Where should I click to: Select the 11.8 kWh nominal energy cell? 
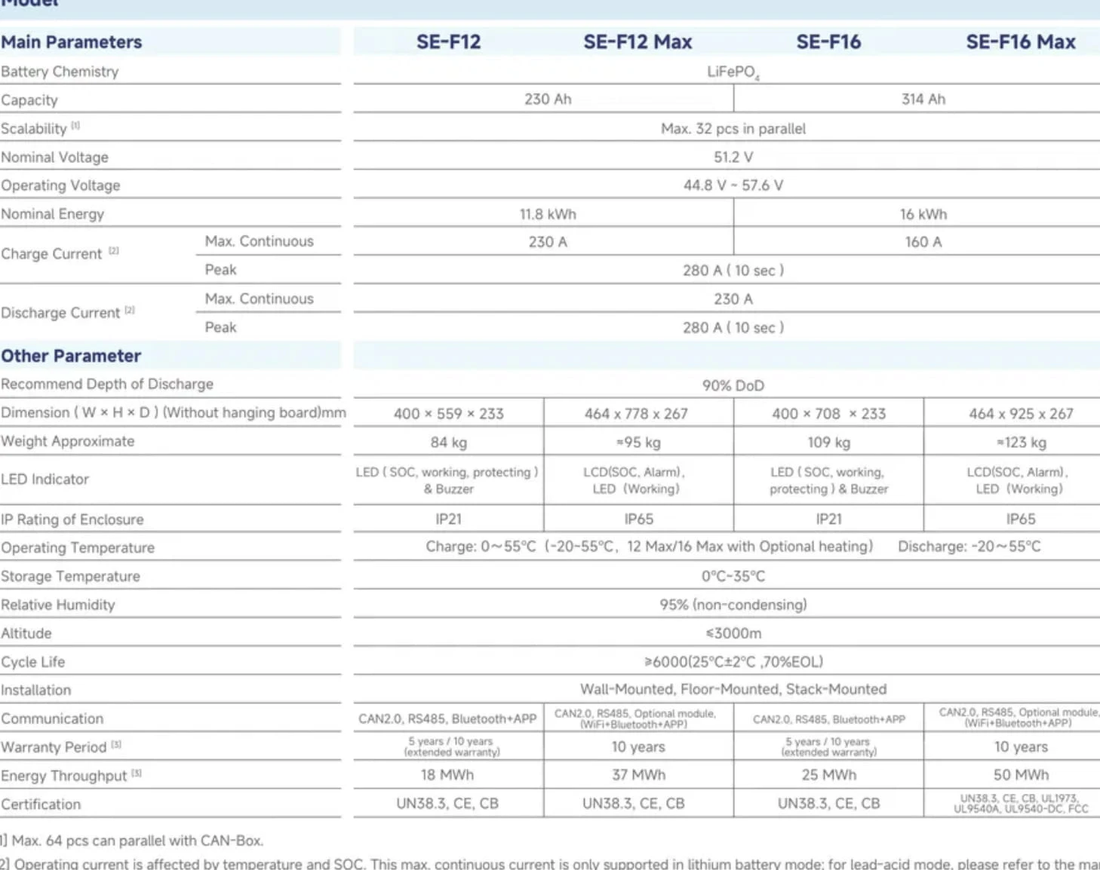[547, 214]
